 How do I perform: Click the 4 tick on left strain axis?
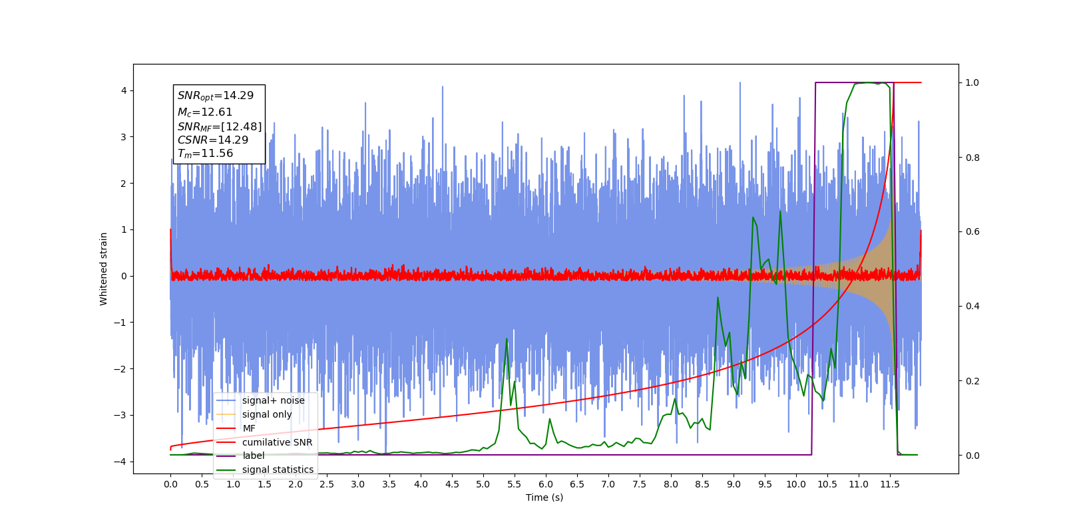point(123,90)
